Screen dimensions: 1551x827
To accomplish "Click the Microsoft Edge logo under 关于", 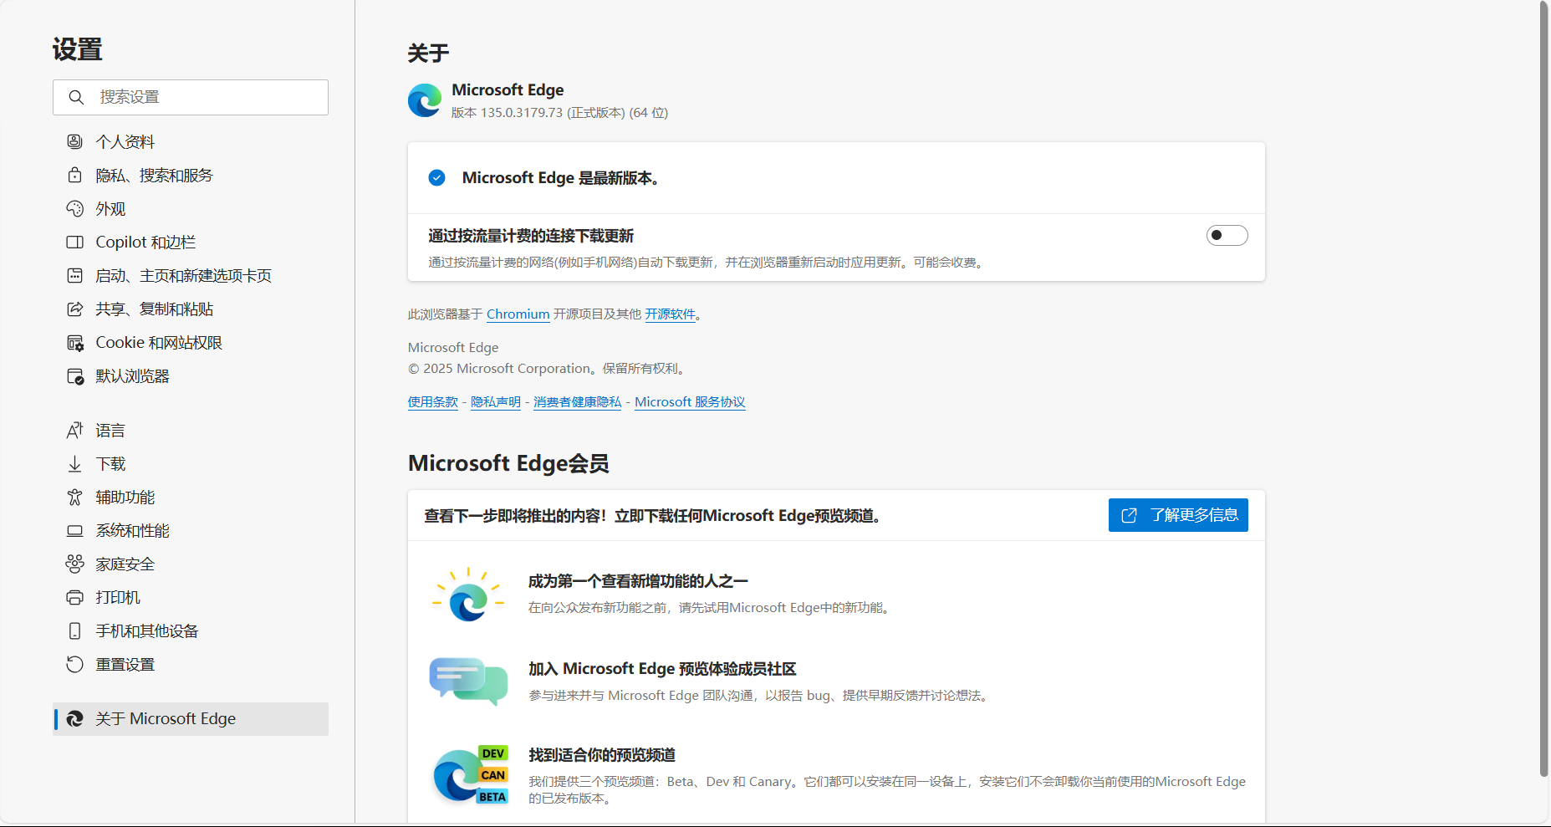I will tap(425, 100).
